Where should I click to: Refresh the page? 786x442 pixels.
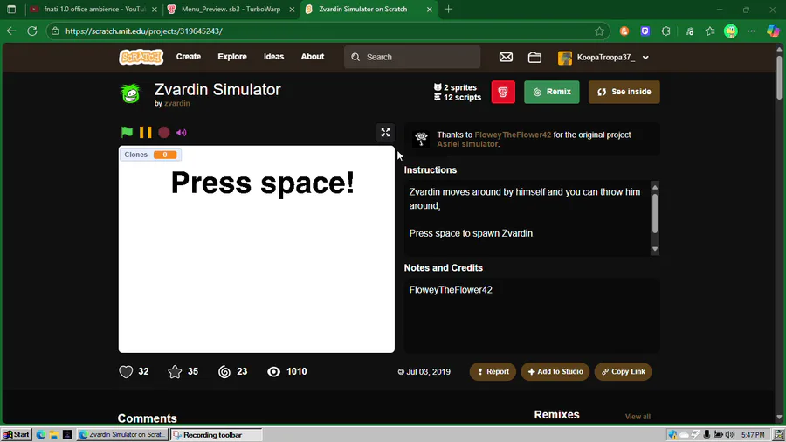pos(32,31)
